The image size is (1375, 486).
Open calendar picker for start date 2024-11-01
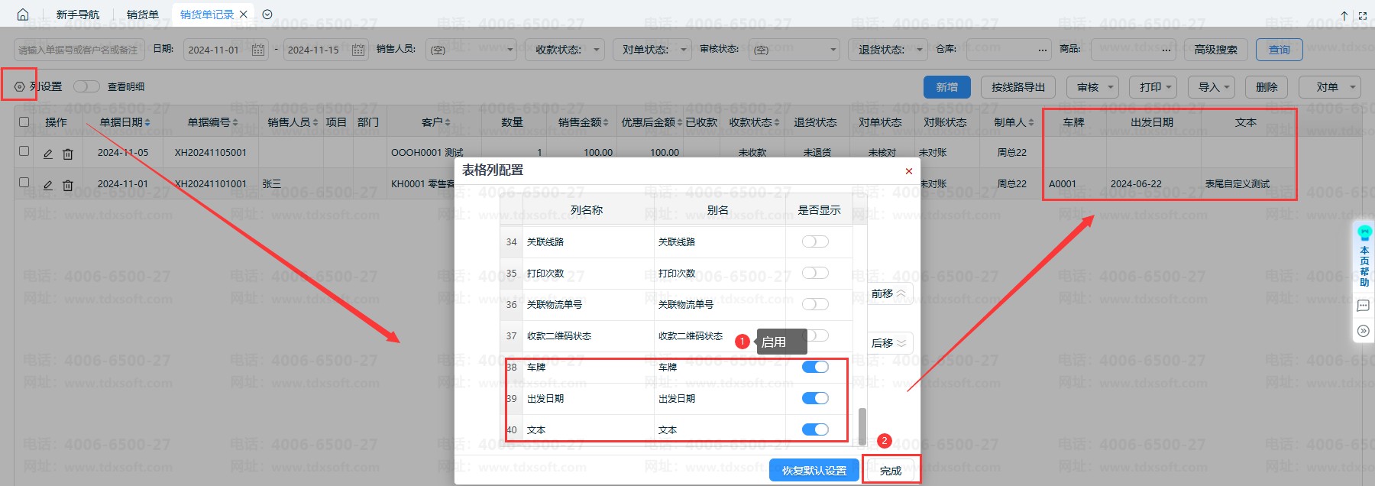[x=258, y=50]
